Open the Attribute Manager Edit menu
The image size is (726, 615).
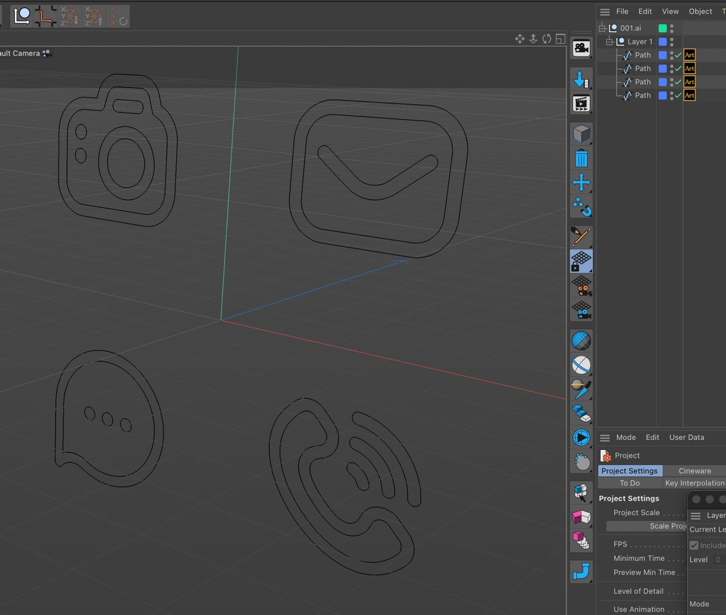[x=652, y=437]
